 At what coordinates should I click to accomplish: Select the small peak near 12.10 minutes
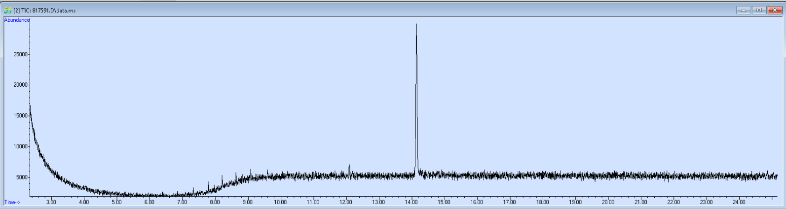pyautogui.click(x=349, y=169)
